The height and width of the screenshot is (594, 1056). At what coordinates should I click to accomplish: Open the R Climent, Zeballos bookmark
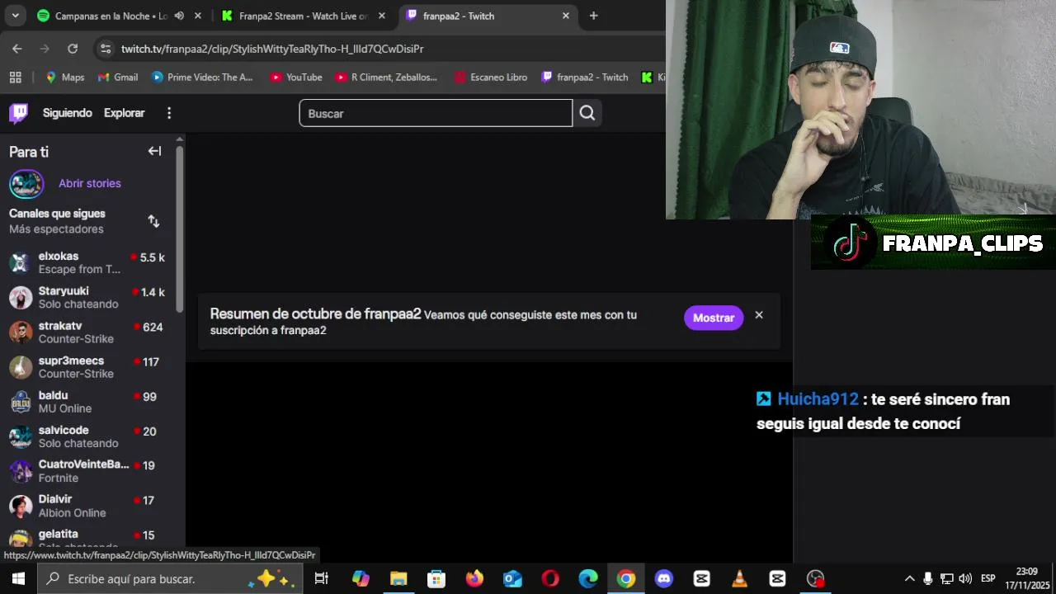(x=386, y=77)
